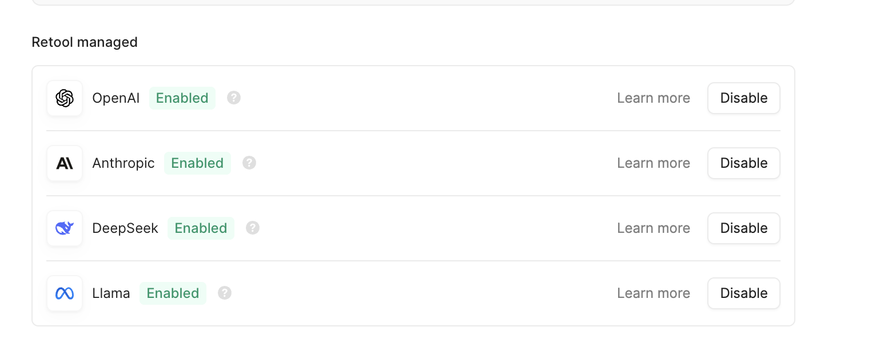Click the help icon beside OpenAI

(x=234, y=98)
